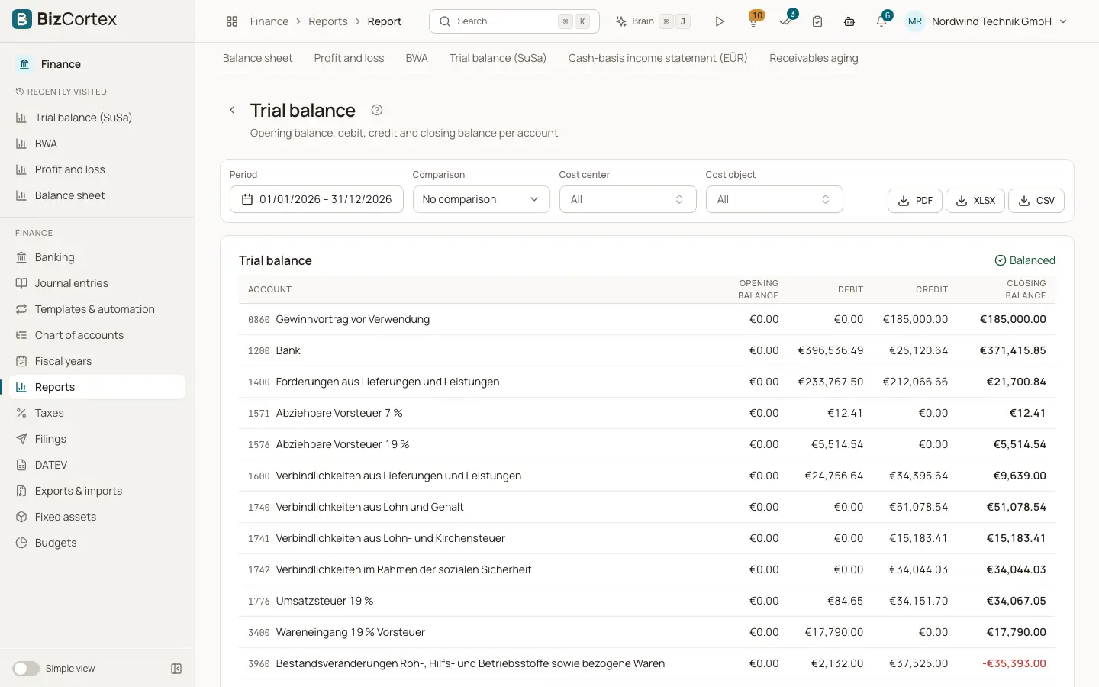This screenshot has height=687, width=1099.
Task: Click the play icon in top bar
Action: coord(719,21)
